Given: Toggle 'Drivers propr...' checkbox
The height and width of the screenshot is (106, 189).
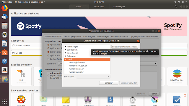Looking at the screenshot, I should coord(48,52).
